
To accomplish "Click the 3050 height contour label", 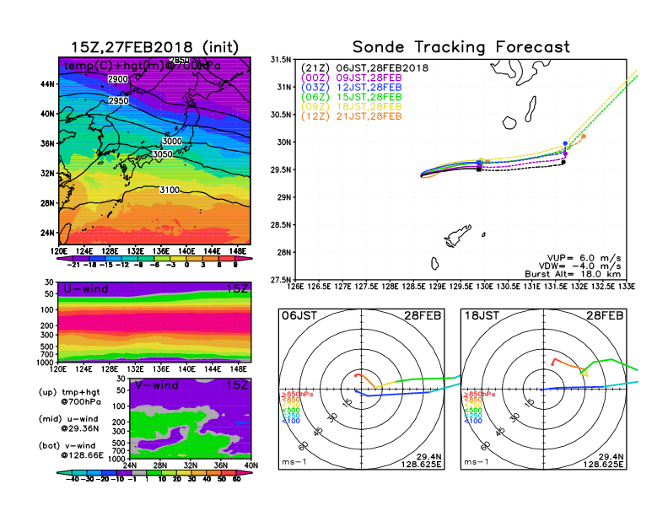I will click(x=163, y=154).
